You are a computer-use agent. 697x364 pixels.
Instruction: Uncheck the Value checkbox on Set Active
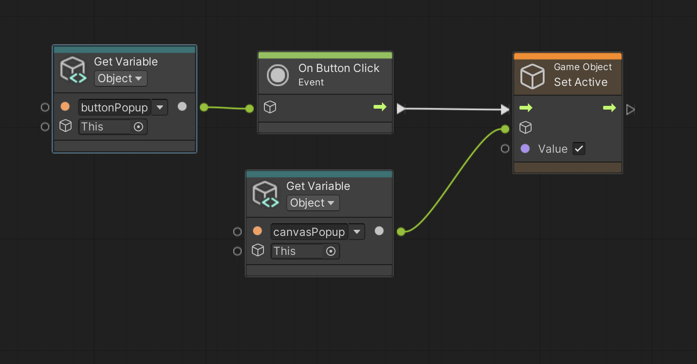pos(579,149)
